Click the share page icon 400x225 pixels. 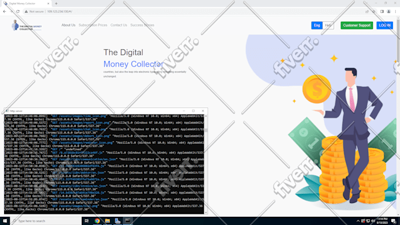[x=367, y=12]
